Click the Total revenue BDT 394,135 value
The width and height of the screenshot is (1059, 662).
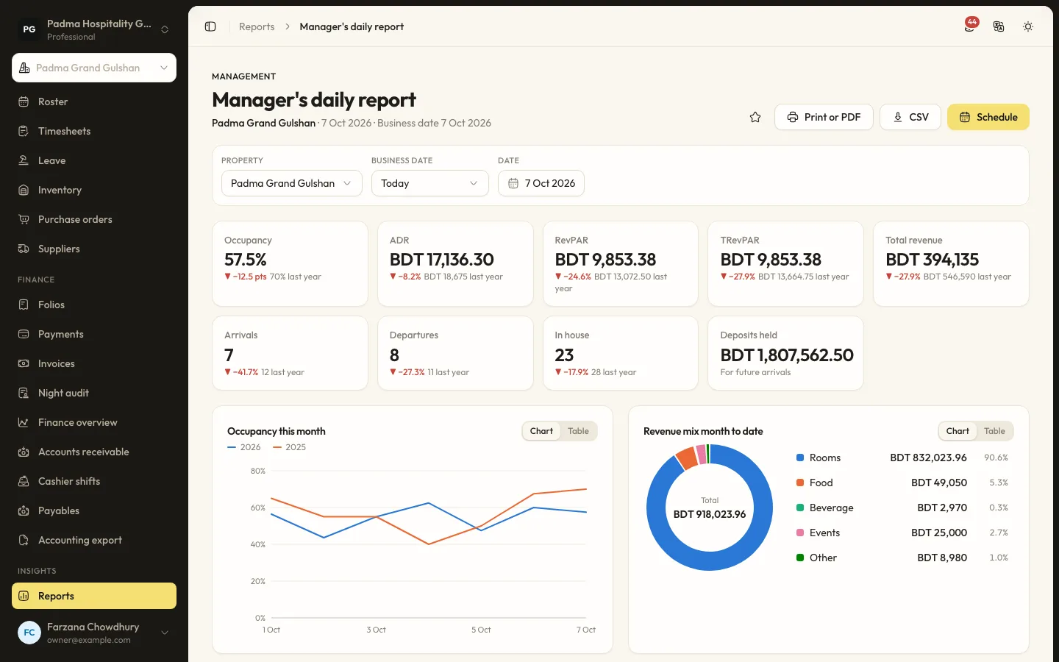tap(932, 260)
